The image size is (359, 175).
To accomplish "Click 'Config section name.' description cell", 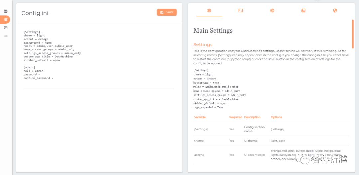I will click(254, 129).
